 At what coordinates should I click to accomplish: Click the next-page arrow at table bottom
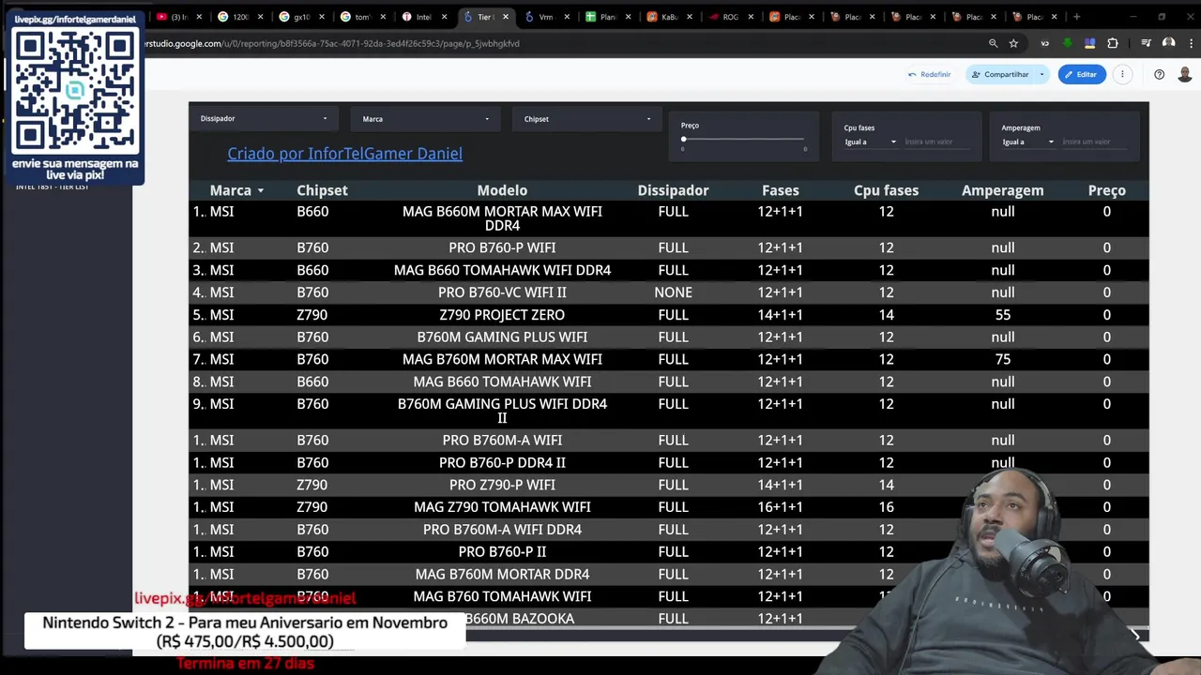point(1134,636)
